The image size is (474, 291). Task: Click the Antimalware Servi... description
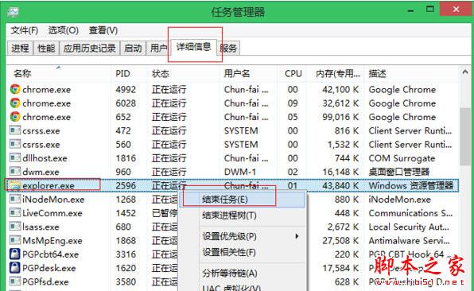tap(410, 241)
